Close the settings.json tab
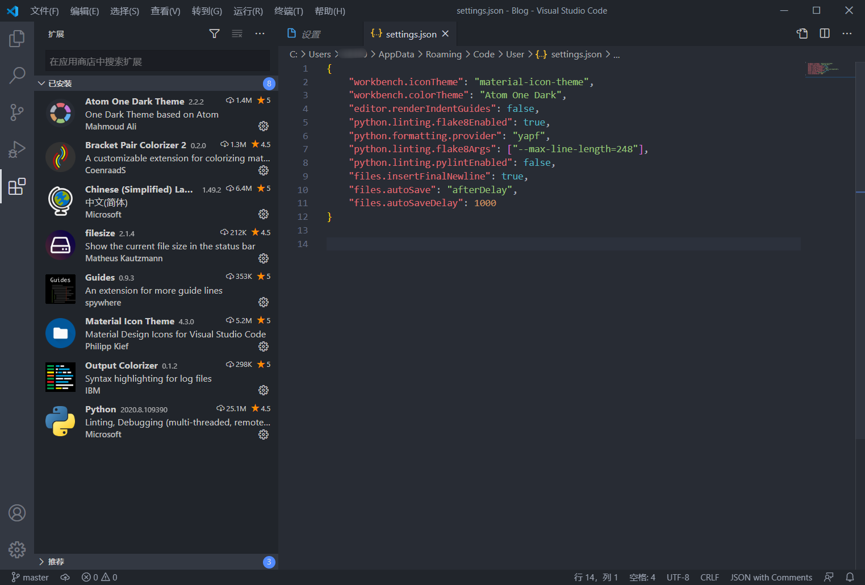 (445, 34)
